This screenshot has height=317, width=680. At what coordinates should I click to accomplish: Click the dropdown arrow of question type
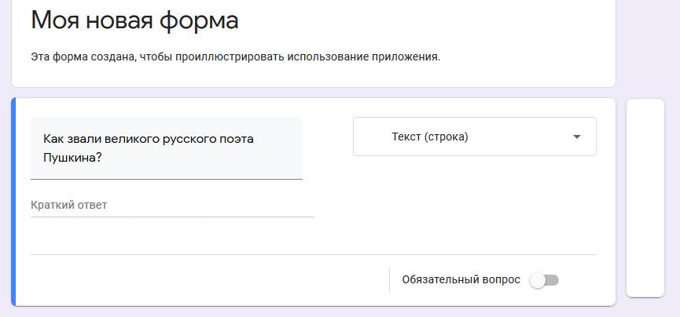coord(577,137)
